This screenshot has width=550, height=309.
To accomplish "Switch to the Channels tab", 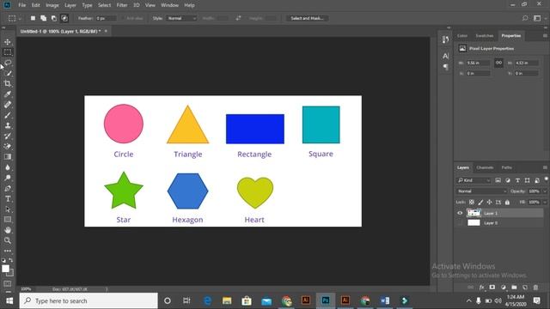I will pyautogui.click(x=485, y=167).
